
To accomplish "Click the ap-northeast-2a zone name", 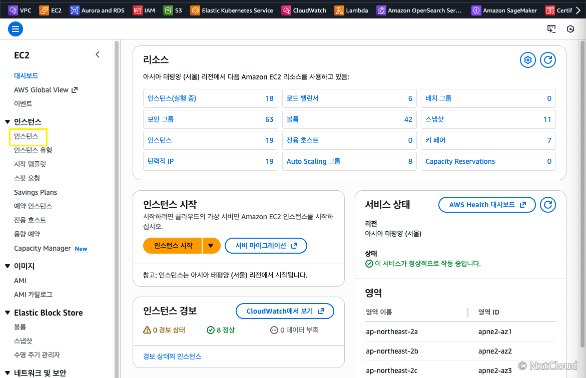I will [392, 332].
